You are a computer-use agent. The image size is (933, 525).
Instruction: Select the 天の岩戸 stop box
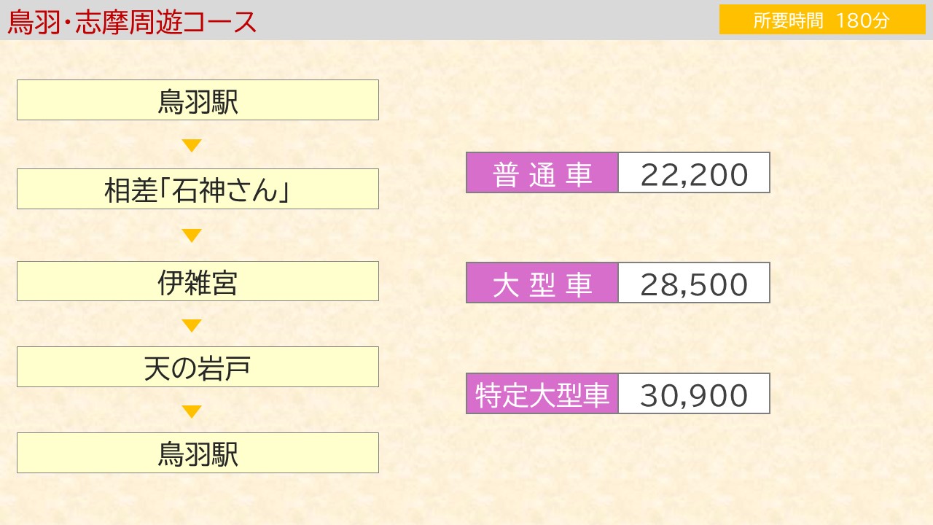(x=198, y=367)
